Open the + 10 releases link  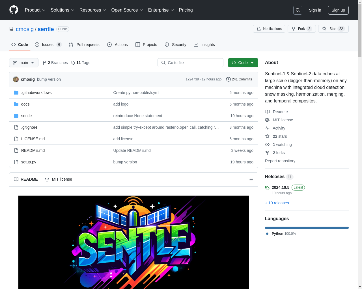pos(277,203)
